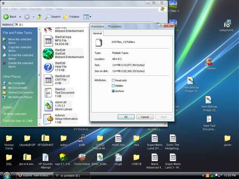
Task: Go up one folder level icon
Action: 39,17
